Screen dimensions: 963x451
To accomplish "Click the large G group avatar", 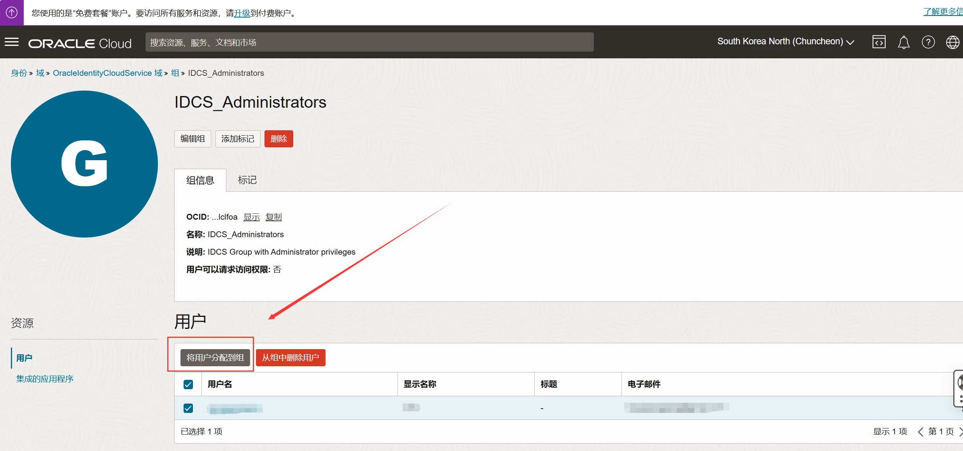I will click(x=84, y=164).
